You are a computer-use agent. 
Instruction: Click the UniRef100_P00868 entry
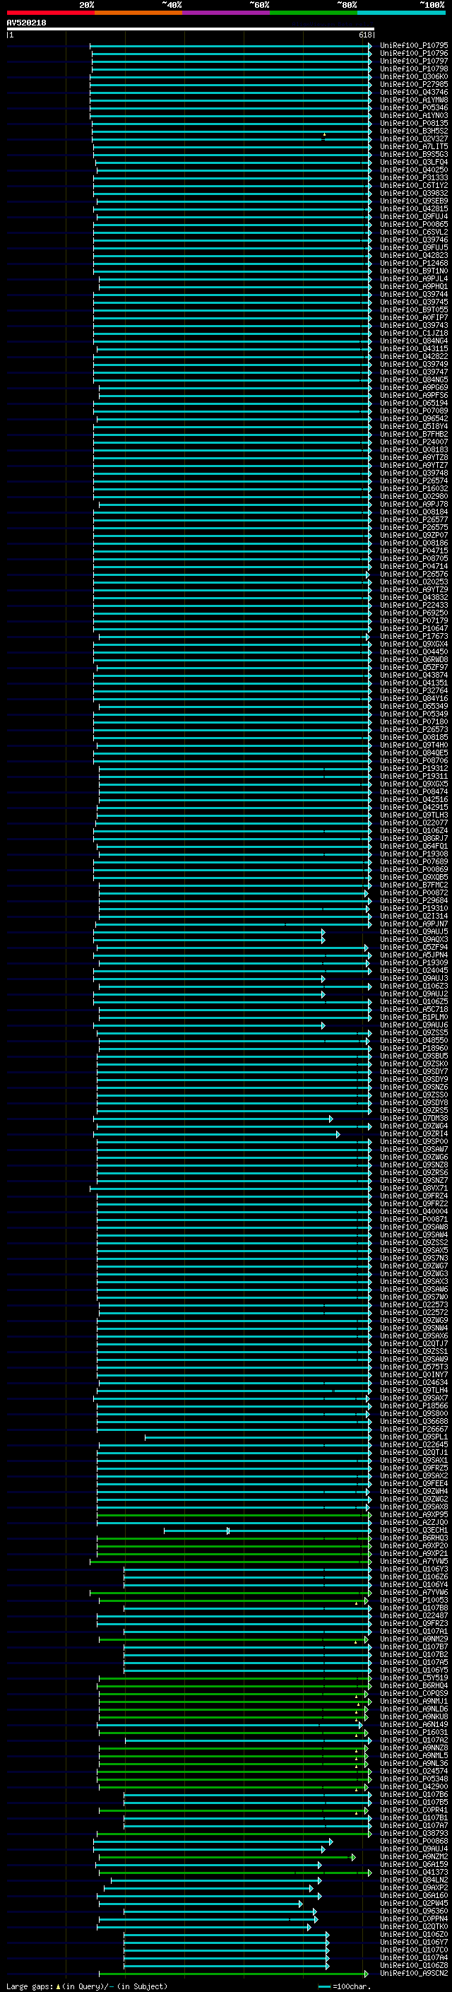coord(414,1841)
